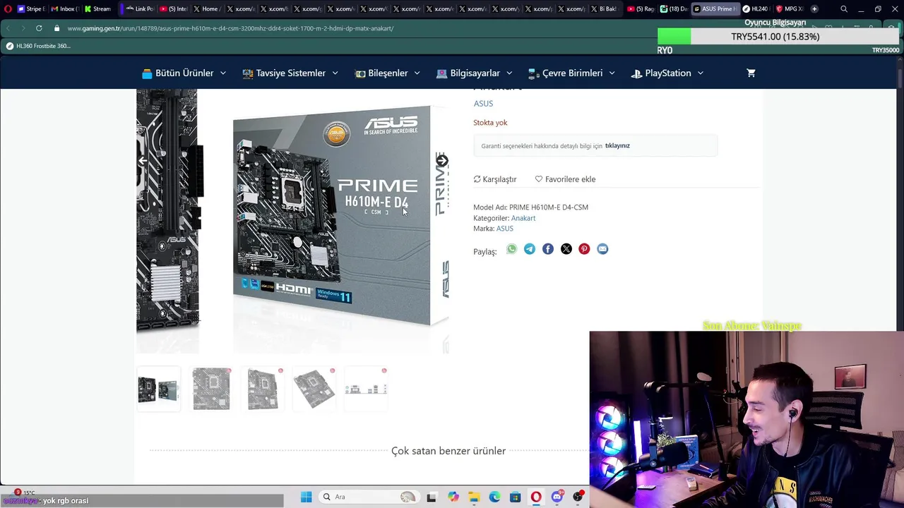The height and width of the screenshot is (508, 904).
Task: Click tıklayınız warranty info link
Action: [617, 146]
